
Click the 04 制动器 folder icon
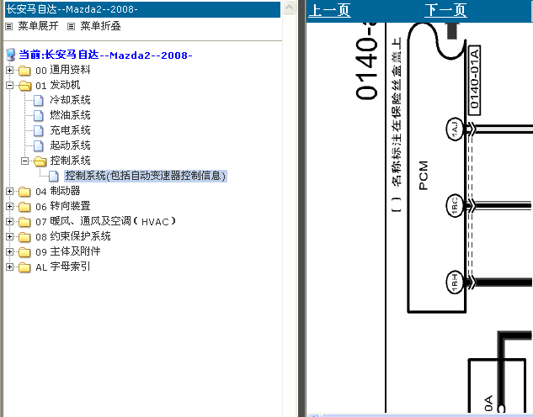[24, 192]
